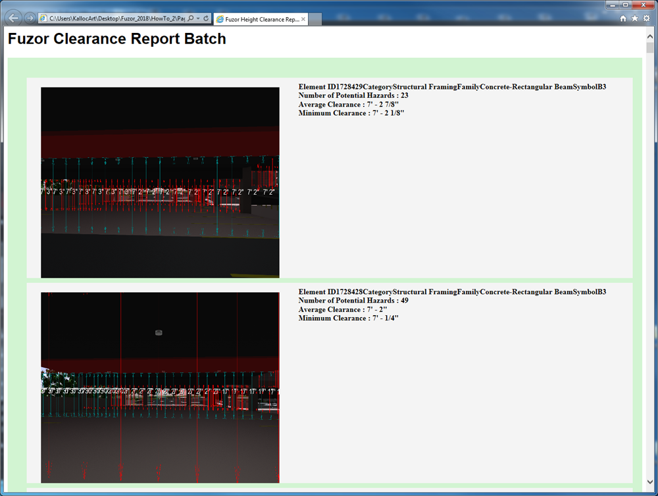Click "Average Clearance : 7' - 2"" text
Viewport: 658px width, 496px height.
click(343, 310)
